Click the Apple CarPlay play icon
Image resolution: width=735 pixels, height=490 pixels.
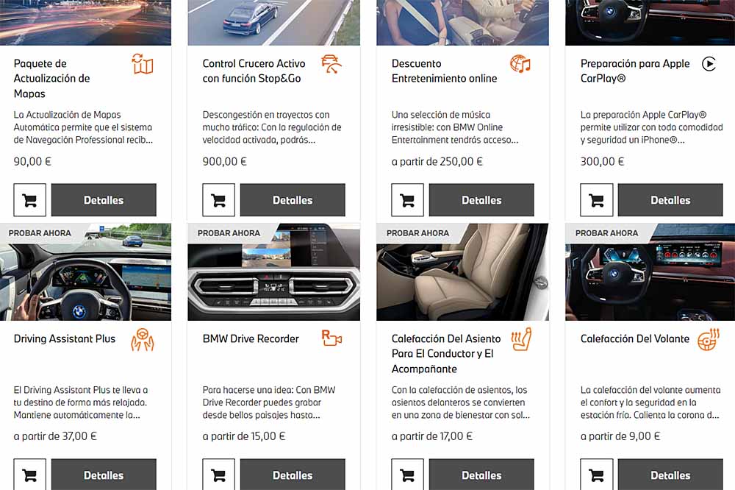point(709,63)
